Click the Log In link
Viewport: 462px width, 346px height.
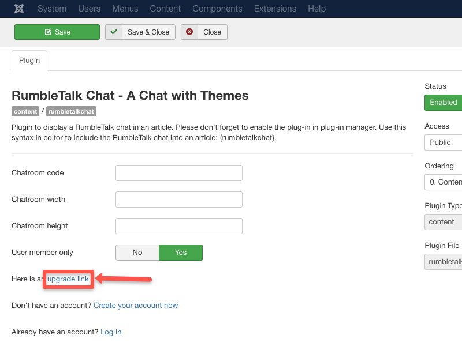pos(111,332)
